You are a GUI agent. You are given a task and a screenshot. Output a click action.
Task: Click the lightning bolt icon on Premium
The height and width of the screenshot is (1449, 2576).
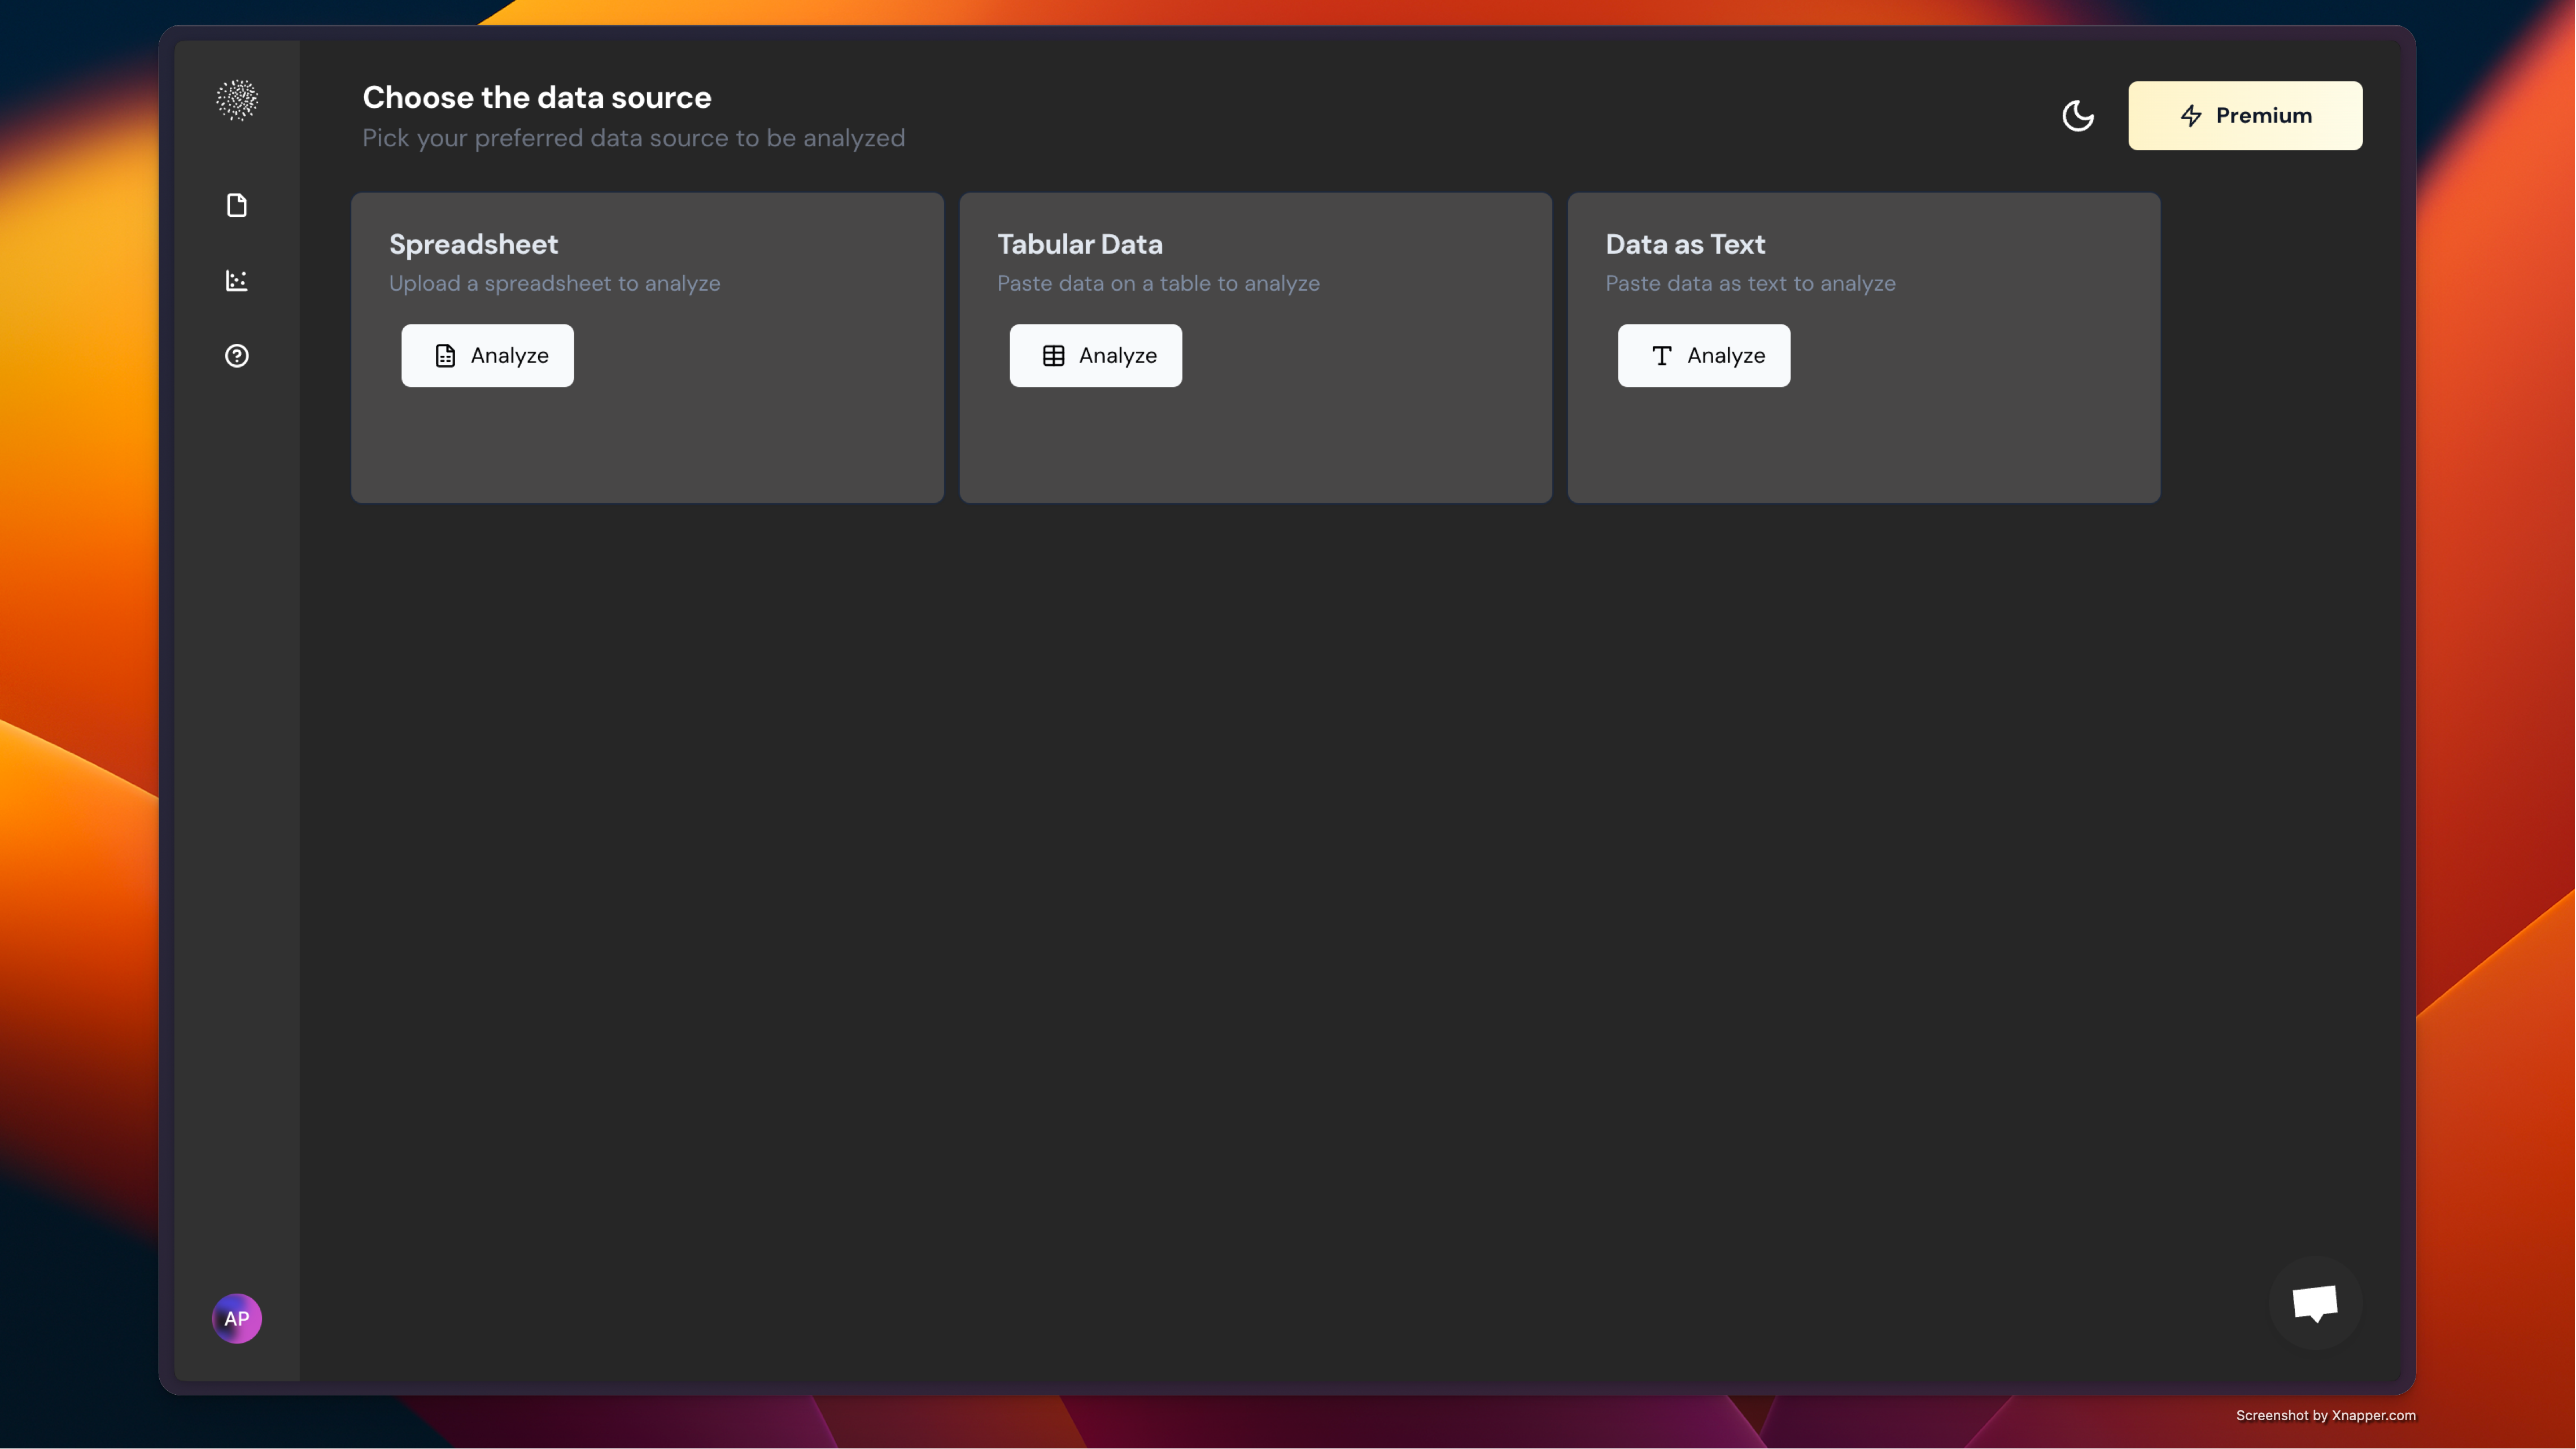[2191, 116]
